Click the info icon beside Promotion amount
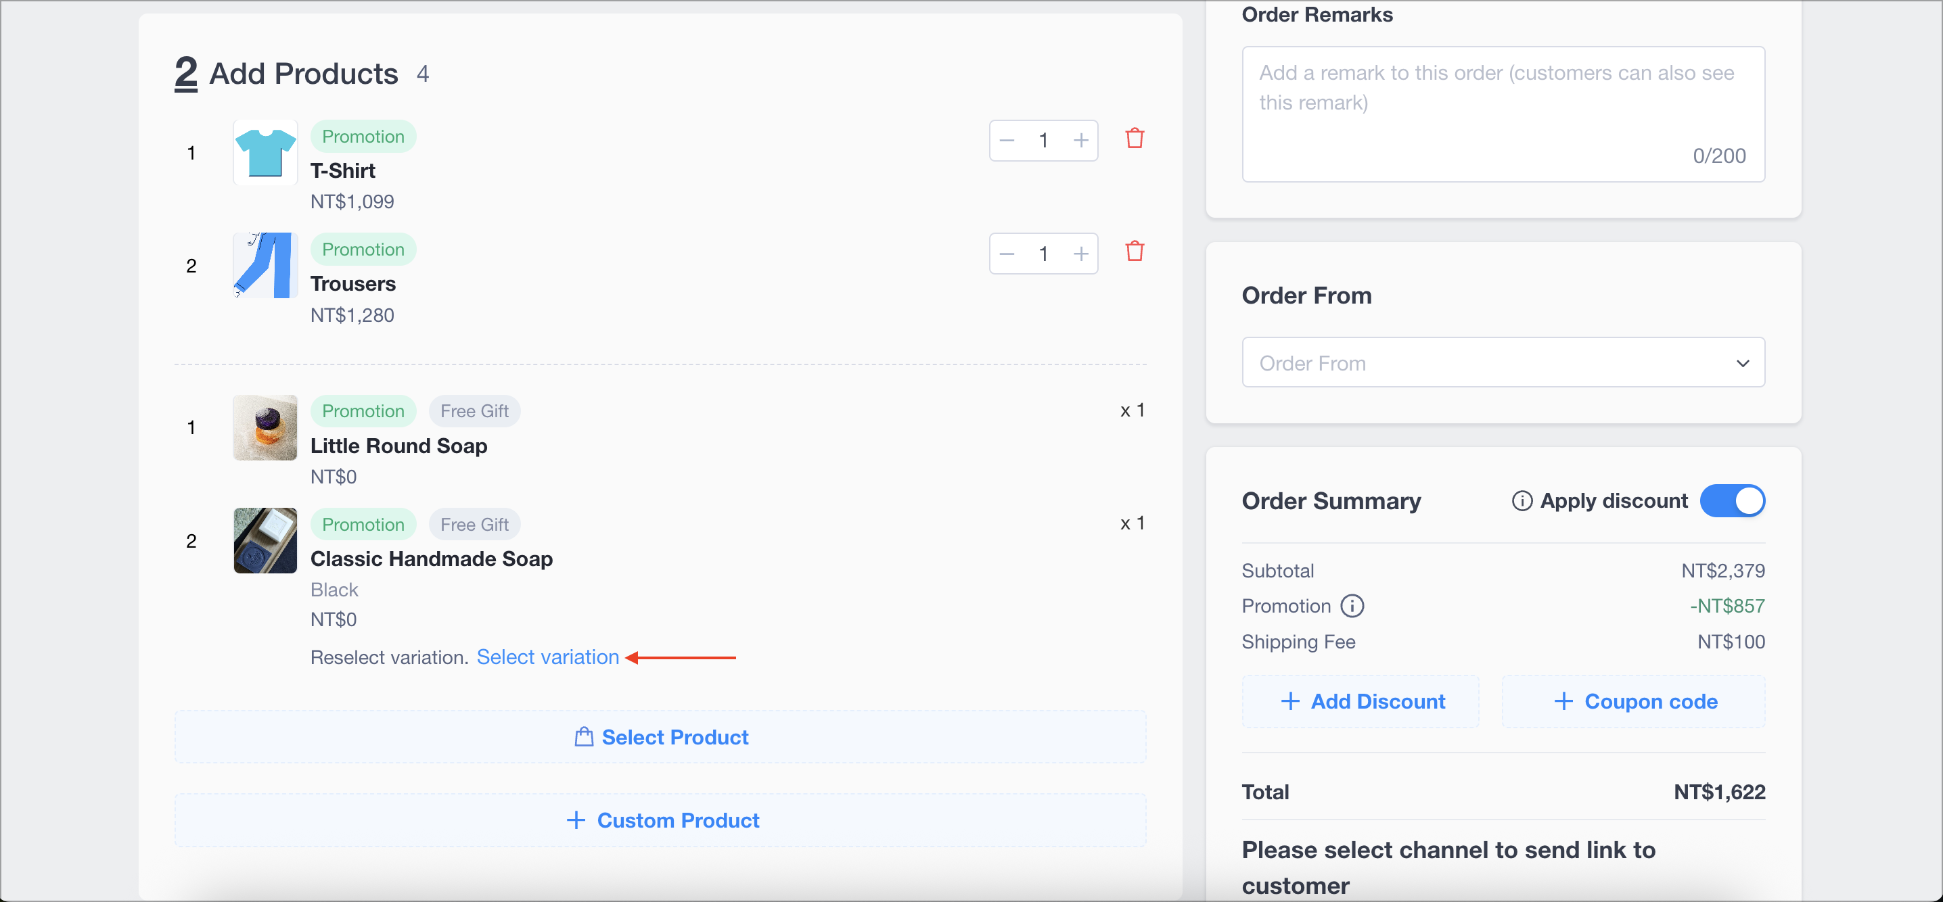 (1352, 606)
